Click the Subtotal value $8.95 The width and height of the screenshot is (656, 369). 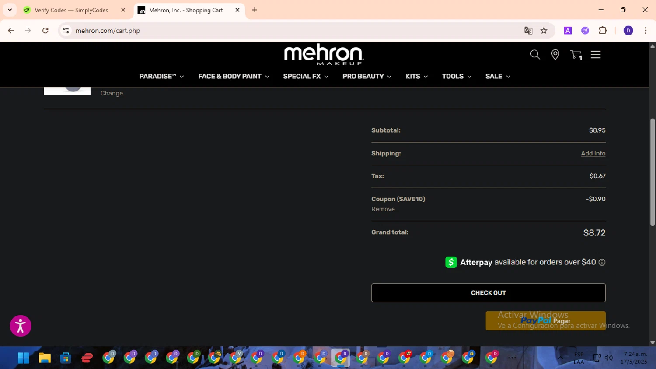[597, 130]
